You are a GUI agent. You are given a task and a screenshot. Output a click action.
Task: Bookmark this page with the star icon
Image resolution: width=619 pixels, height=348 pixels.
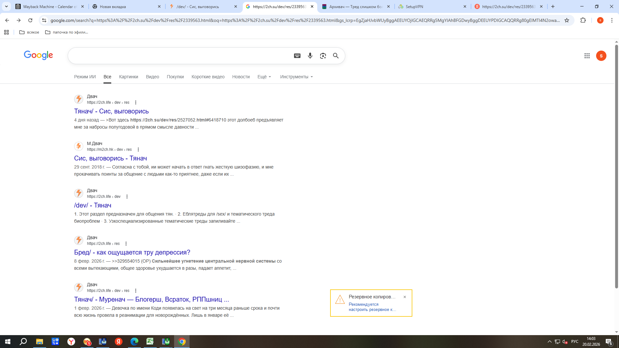[x=567, y=20]
